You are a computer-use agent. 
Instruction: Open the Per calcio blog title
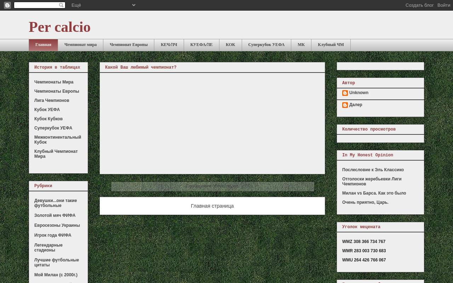point(59,27)
